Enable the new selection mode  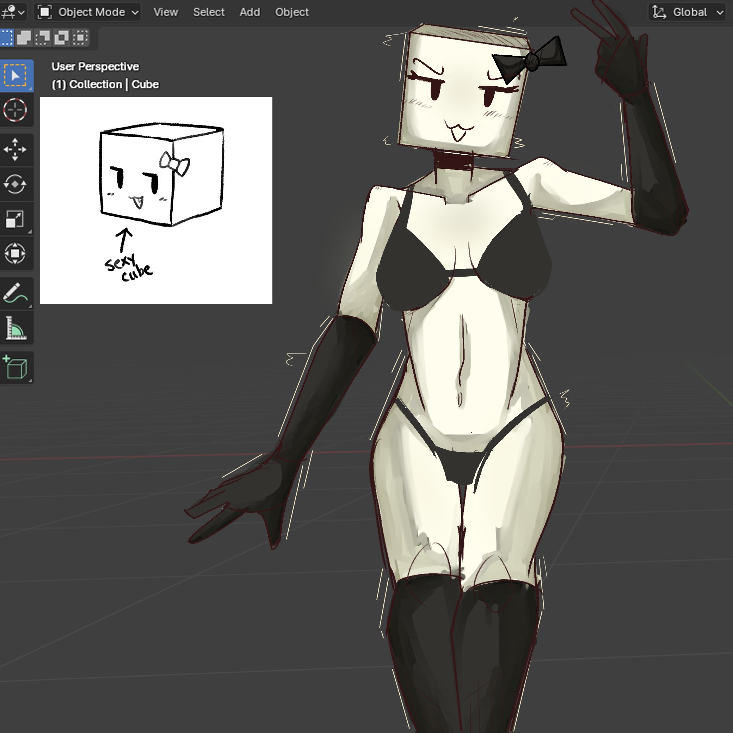6,38
